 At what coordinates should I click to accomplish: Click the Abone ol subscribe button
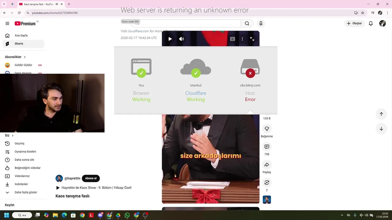point(91,178)
